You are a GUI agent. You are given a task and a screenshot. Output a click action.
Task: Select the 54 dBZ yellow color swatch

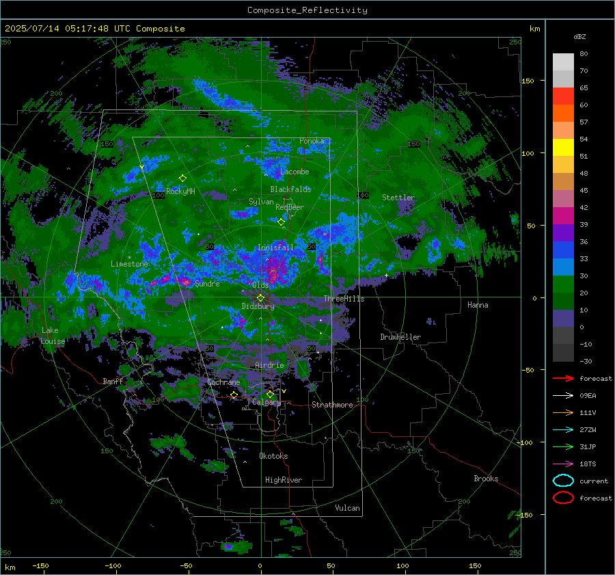point(563,148)
